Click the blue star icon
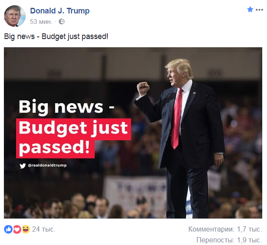 pos(250,10)
